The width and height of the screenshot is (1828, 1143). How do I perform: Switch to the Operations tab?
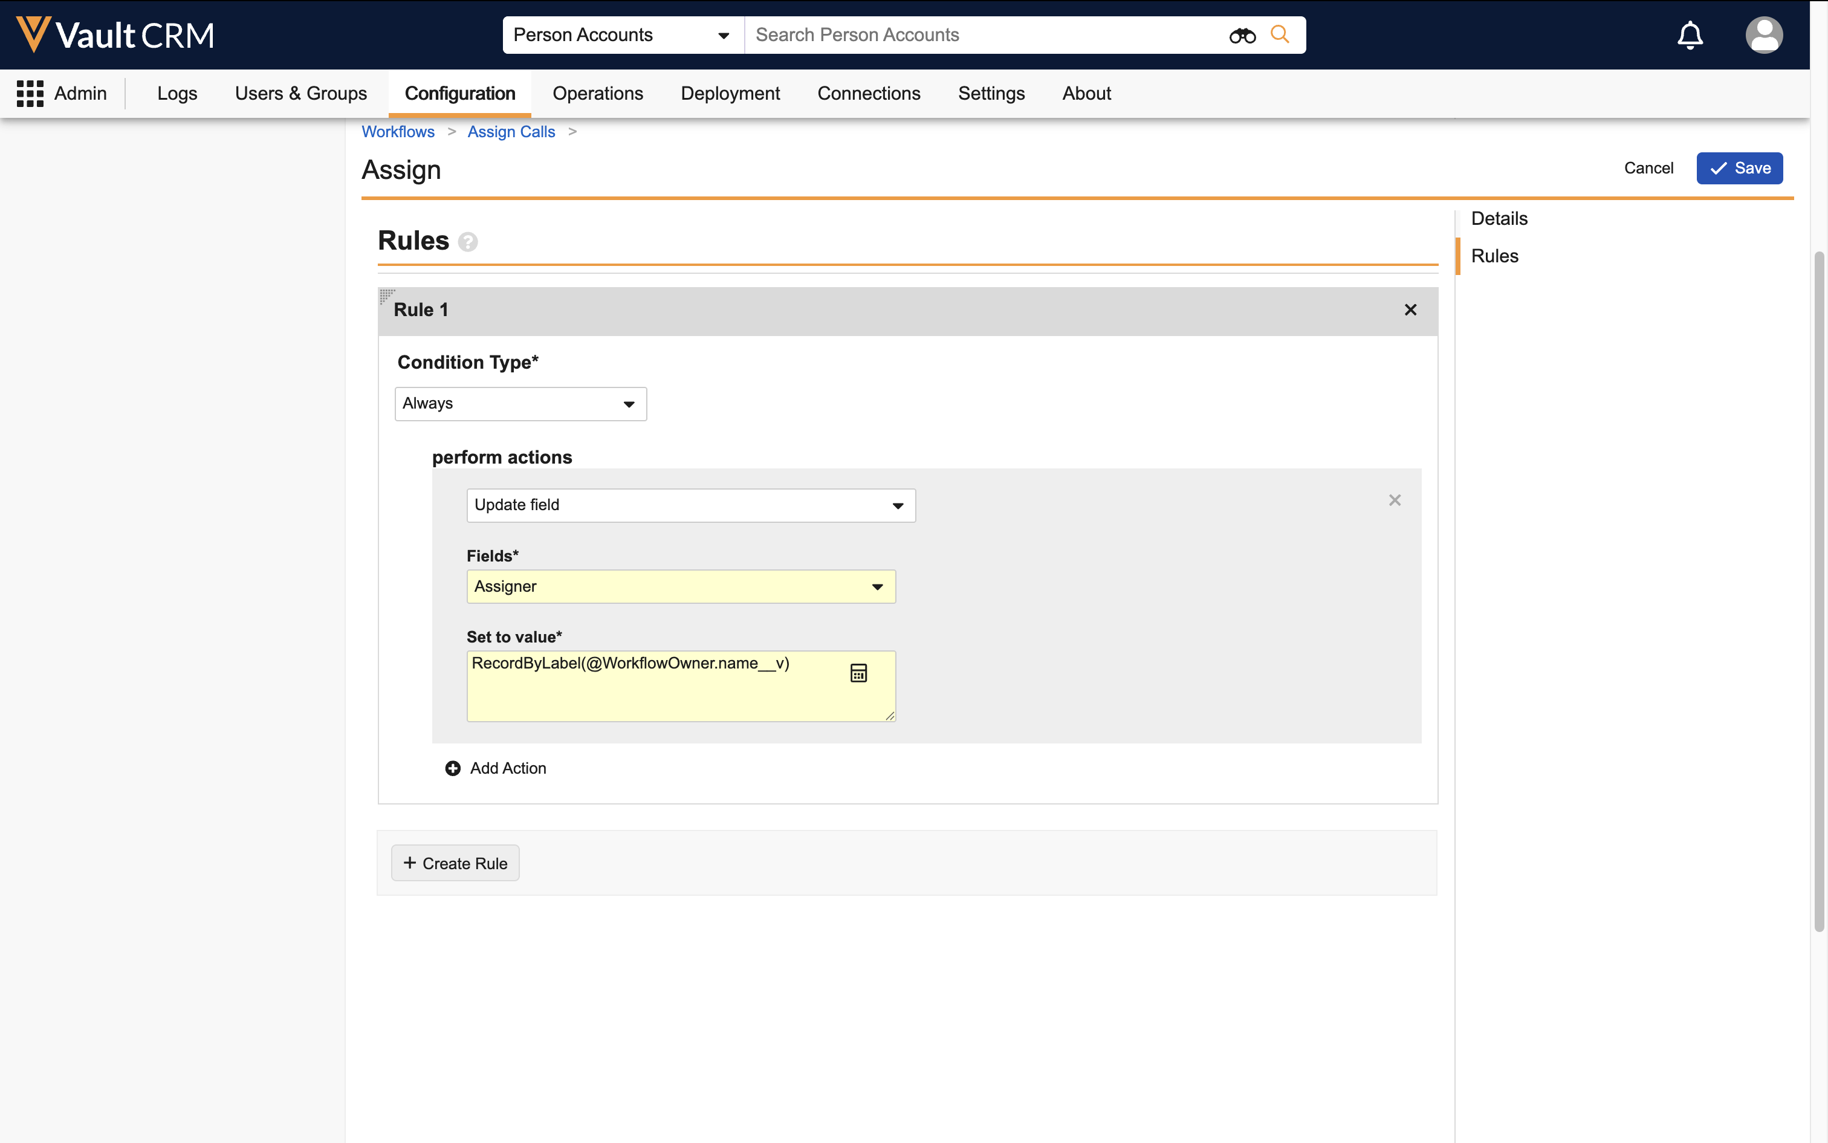[597, 94]
